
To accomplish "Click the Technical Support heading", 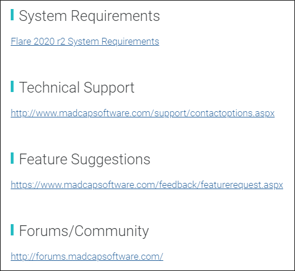I will click(77, 88).
